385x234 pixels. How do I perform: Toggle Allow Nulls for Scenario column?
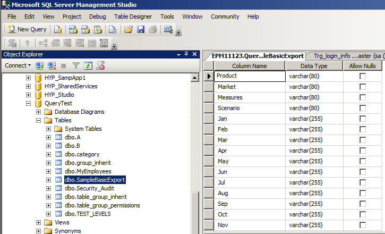click(x=362, y=108)
